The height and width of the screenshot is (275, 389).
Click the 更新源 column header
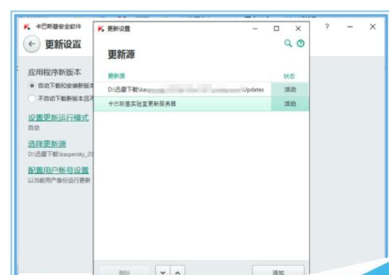[117, 76]
